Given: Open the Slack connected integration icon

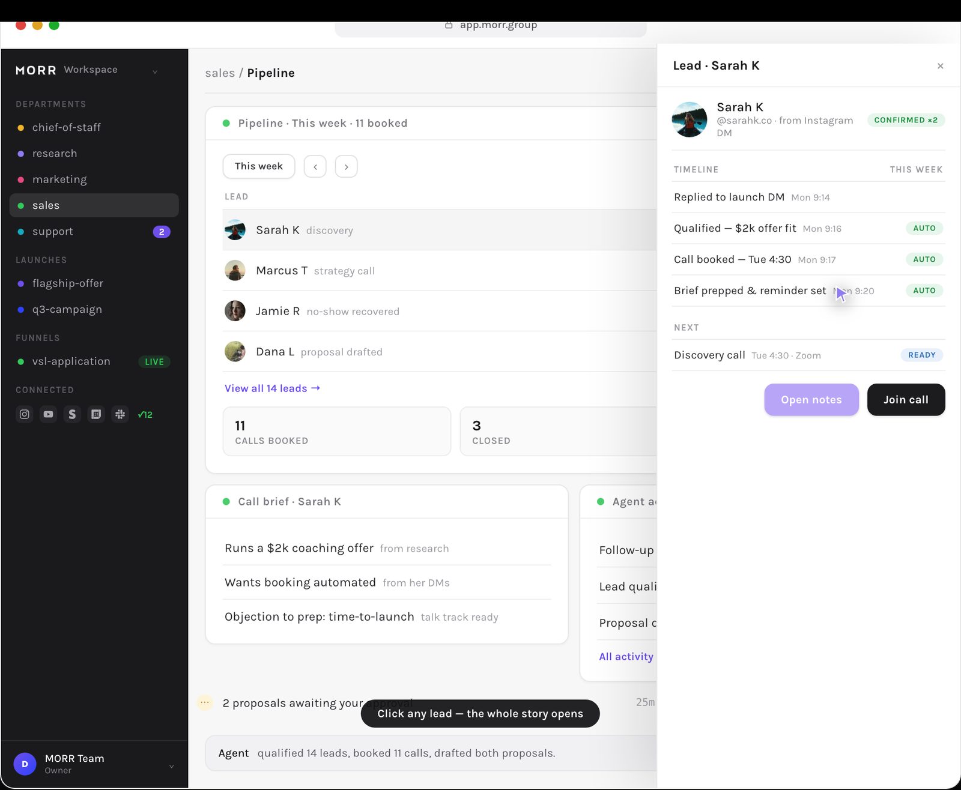Looking at the screenshot, I should [120, 414].
